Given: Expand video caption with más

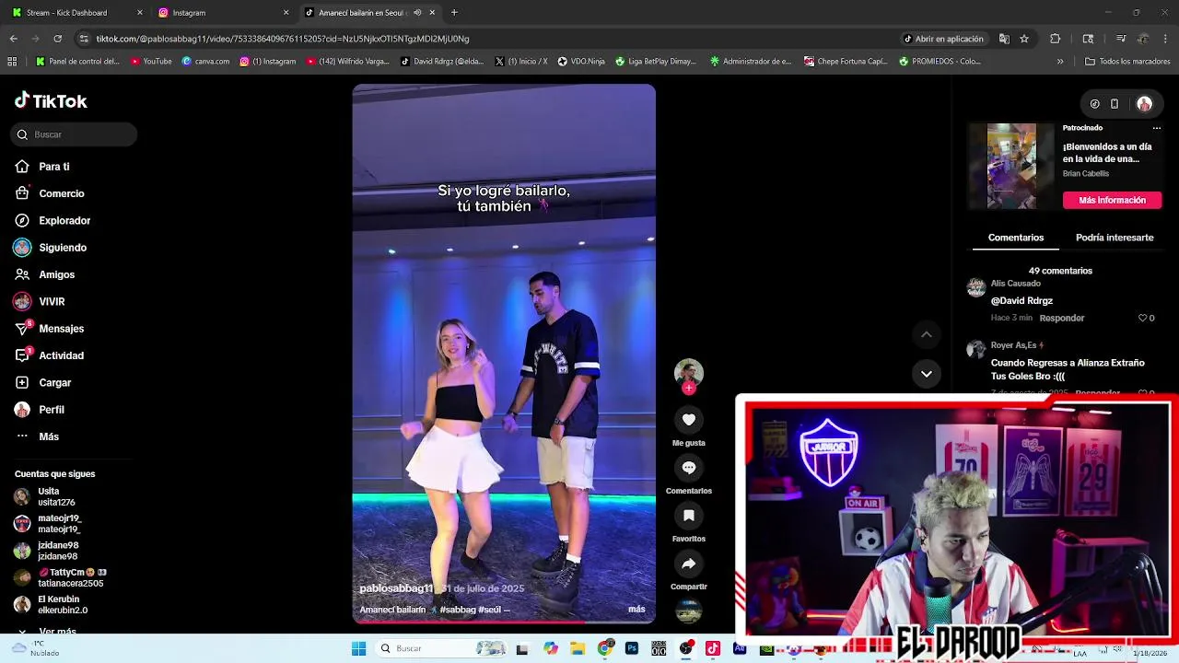Looking at the screenshot, I should pyautogui.click(x=636, y=609).
